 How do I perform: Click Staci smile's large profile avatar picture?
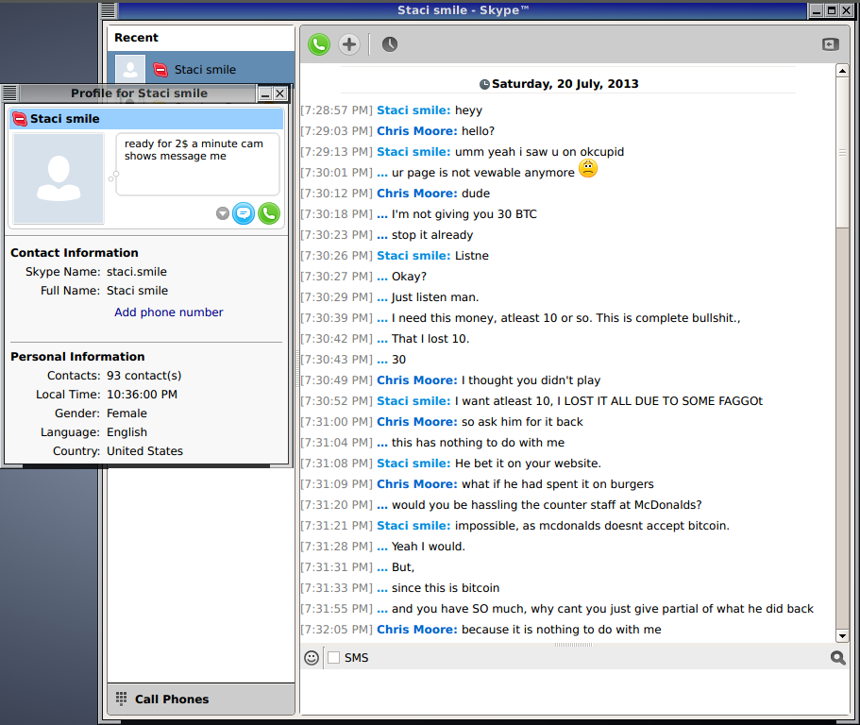(x=59, y=178)
